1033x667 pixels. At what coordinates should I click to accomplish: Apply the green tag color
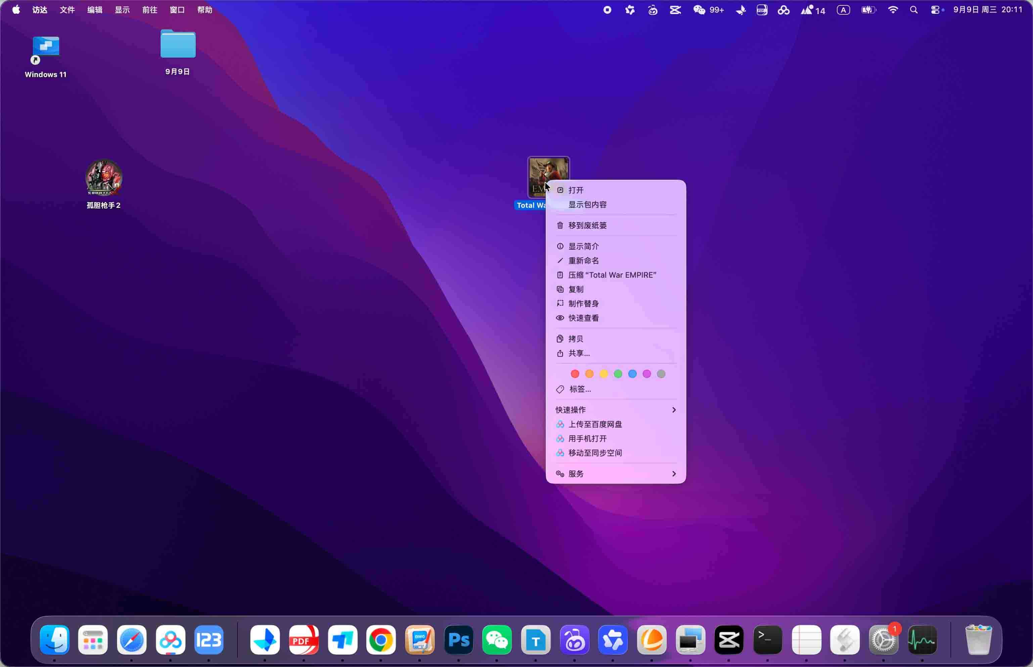[618, 374]
